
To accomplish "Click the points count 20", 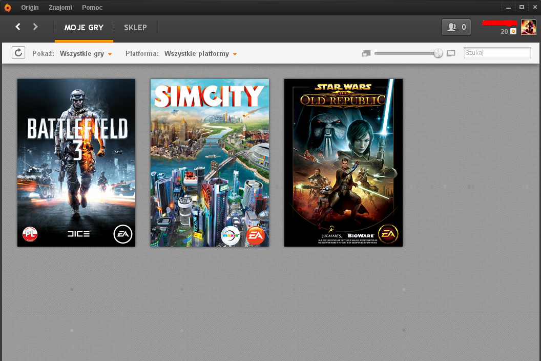I will point(504,32).
